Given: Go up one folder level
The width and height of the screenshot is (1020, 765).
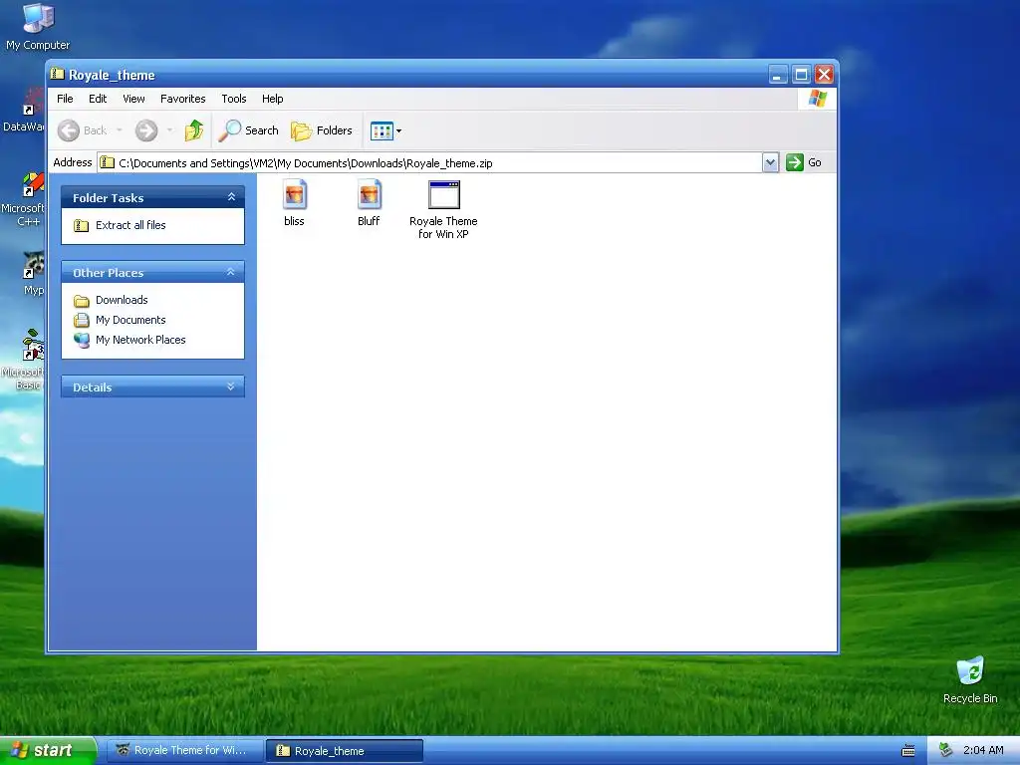Looking at the screenshot, I should click(x=194, y=130).
